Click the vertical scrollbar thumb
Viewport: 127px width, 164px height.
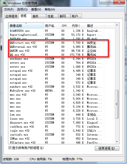[x=117, y=104]
